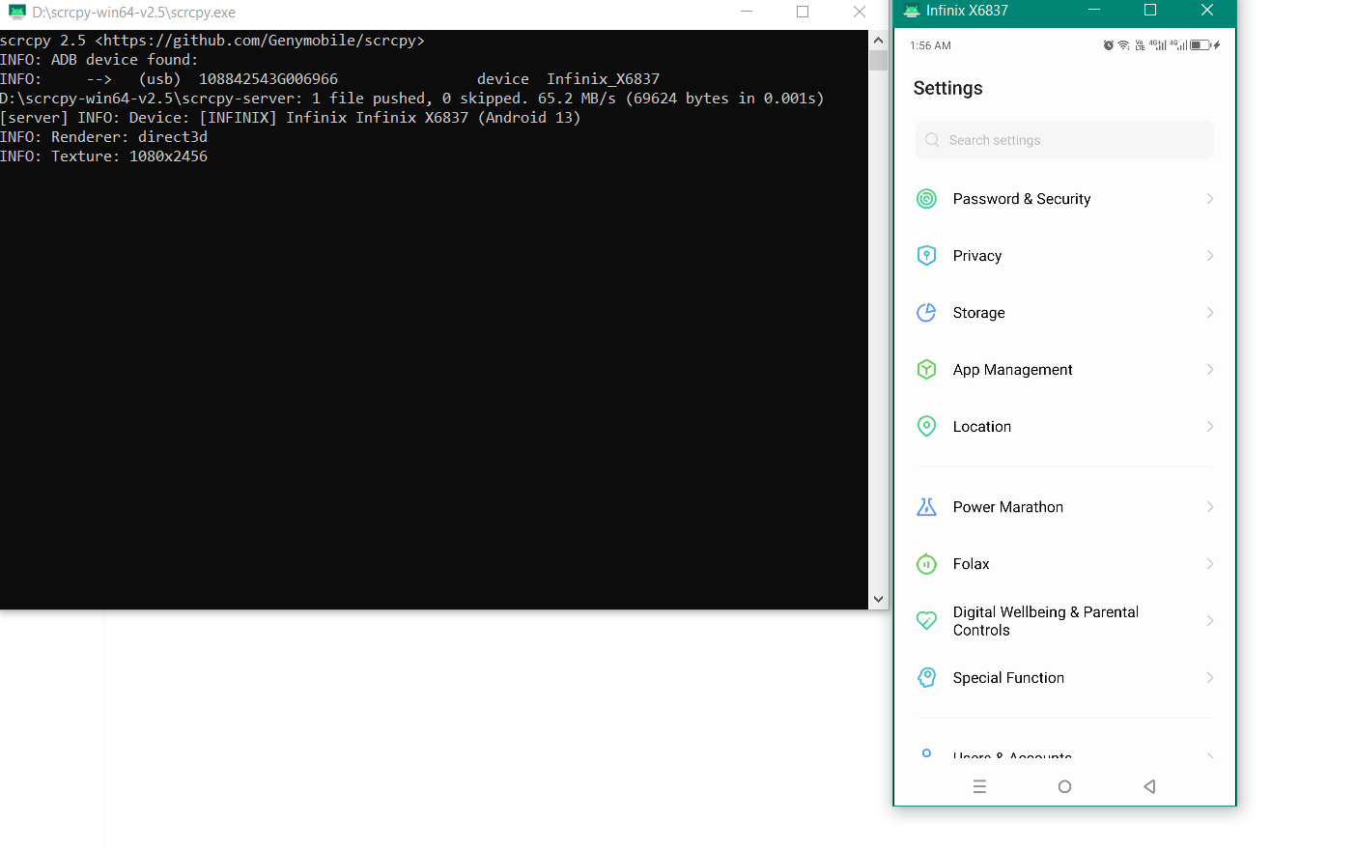The width and height of the screenshot is (1356, 850).
Task: Select the Password & Security settings entry
Action: click(1064, 199)
